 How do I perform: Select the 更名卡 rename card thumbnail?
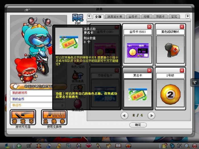click(138, 93)
